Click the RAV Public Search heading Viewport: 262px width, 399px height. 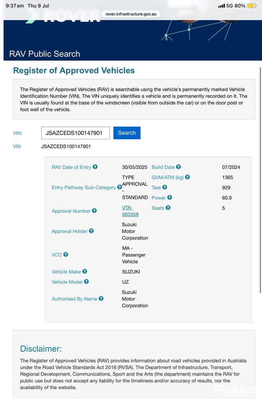point(45,54)
